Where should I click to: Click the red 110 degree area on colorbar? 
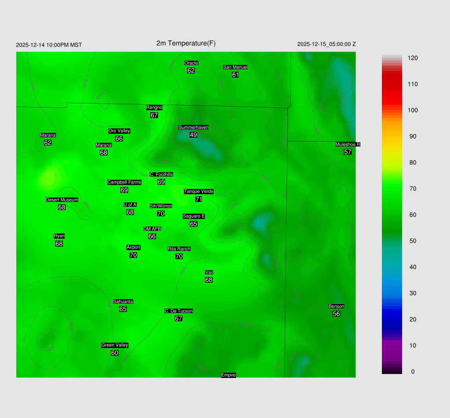coord(392,84)
